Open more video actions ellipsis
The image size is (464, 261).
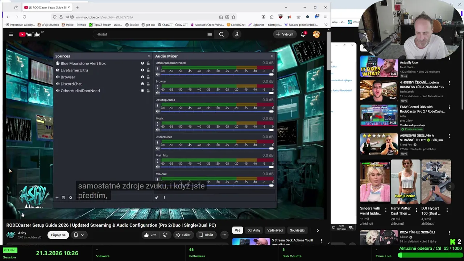(224, 235)
